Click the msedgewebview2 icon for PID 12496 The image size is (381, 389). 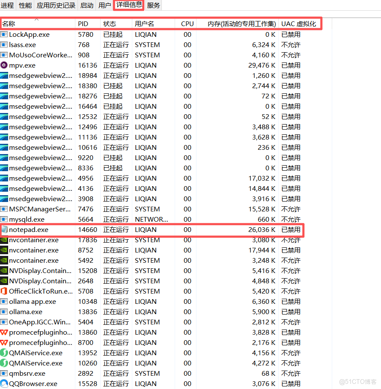4,127
